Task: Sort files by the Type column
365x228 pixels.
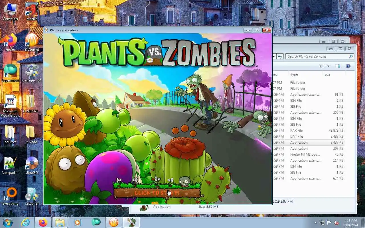Action: point(305,74)
